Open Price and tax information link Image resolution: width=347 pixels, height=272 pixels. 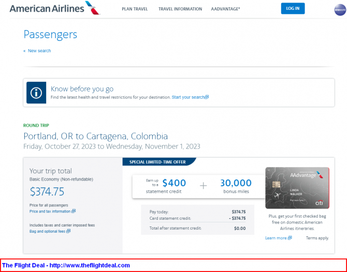point(50,211)
